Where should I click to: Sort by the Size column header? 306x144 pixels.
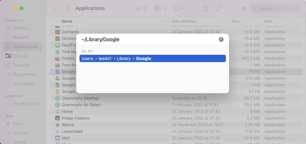coord(235,21)
